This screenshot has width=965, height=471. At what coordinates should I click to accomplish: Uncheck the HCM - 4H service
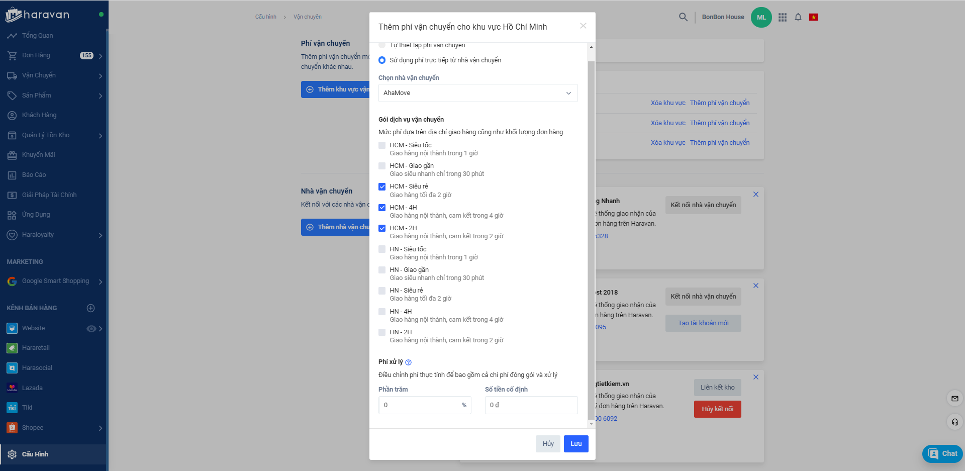click(x=382, y=208)
